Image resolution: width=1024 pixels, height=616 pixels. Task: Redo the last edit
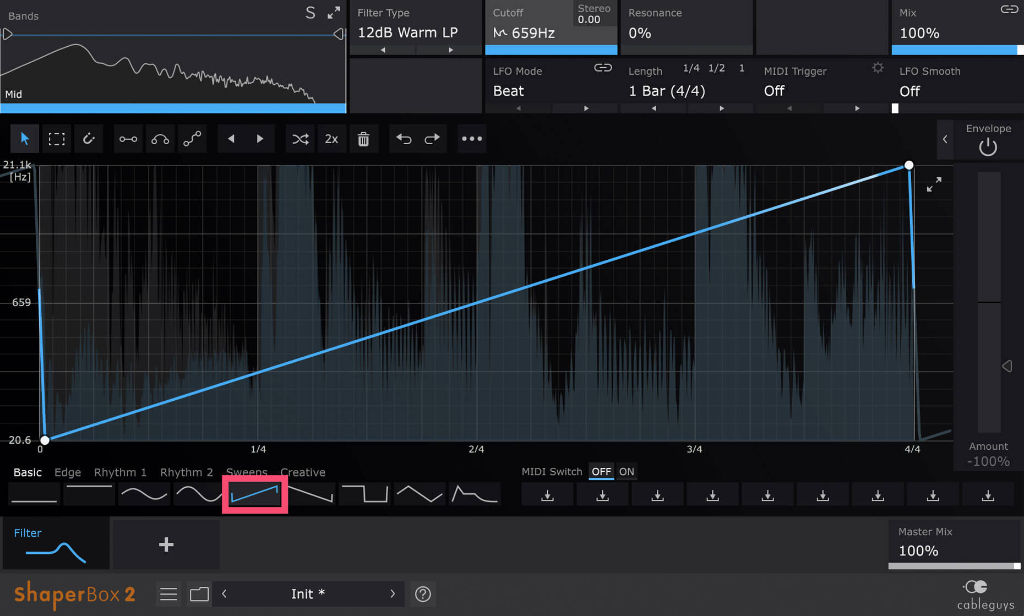pyautogui.click(x=432, y=139)
